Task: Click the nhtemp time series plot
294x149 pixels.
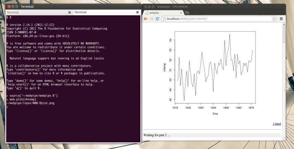Action: coord(215,67)
